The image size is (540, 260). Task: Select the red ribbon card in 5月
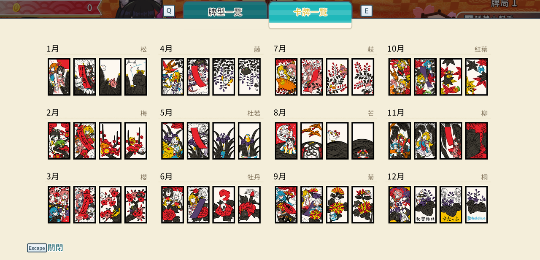tap(198, 141)
